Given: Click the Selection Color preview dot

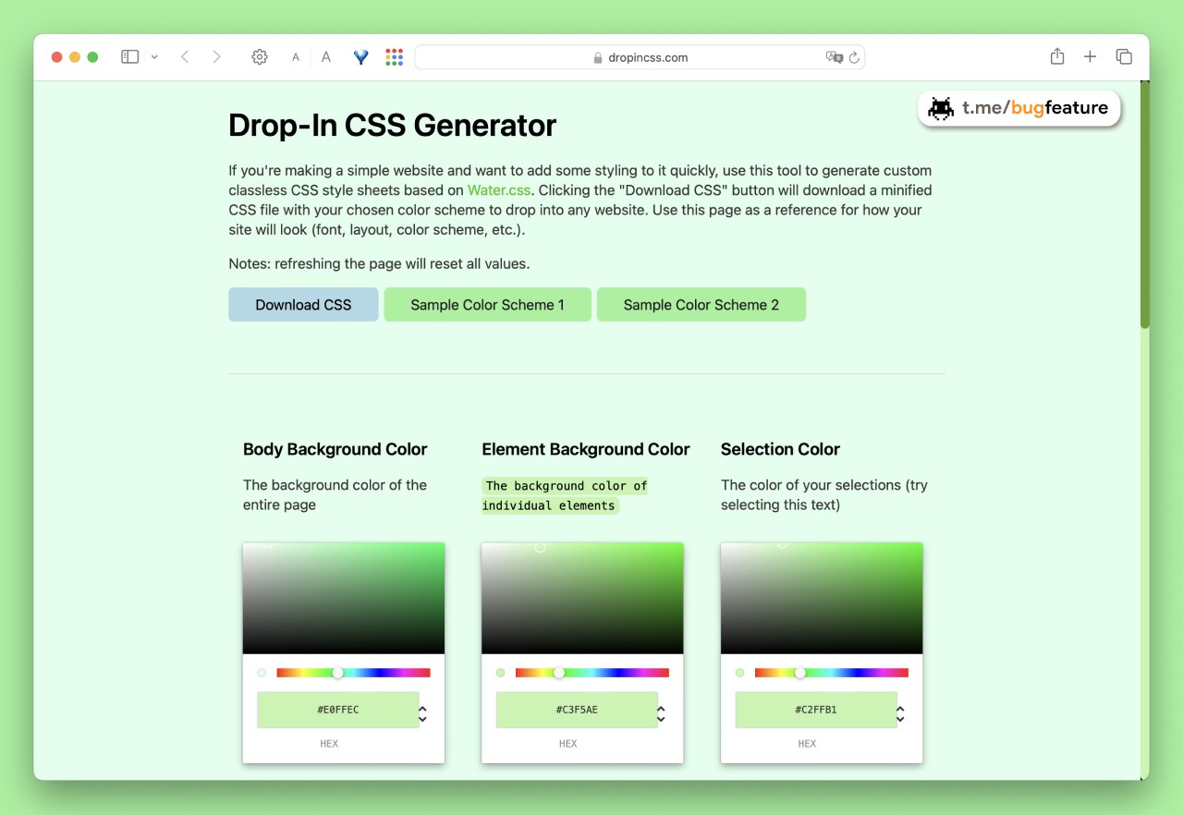Looking at the screenshot, I should [739, 673].
